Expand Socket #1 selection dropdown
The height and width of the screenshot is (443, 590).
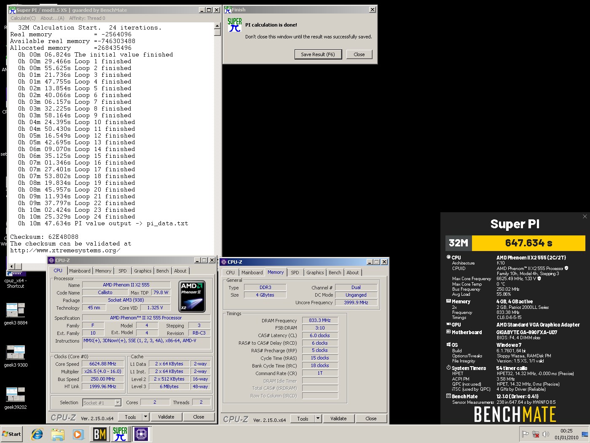pos(118,402)
